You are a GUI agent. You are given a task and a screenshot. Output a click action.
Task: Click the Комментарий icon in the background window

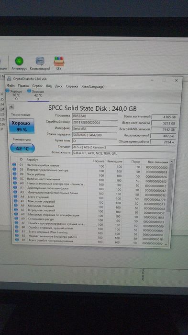pyautogui.click(x=40, y=61)
